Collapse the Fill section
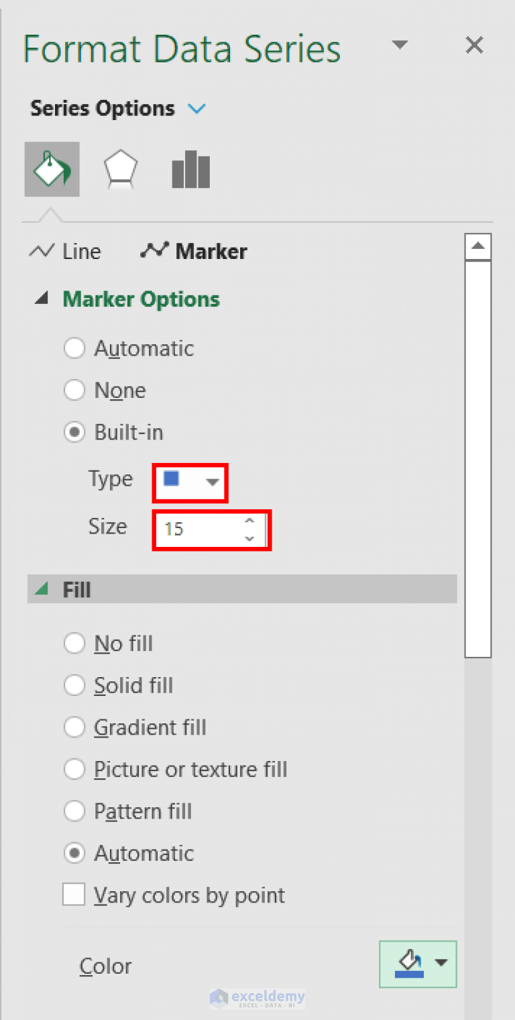515x1020 pixels. pyautogui.click(x=42, y=589)
